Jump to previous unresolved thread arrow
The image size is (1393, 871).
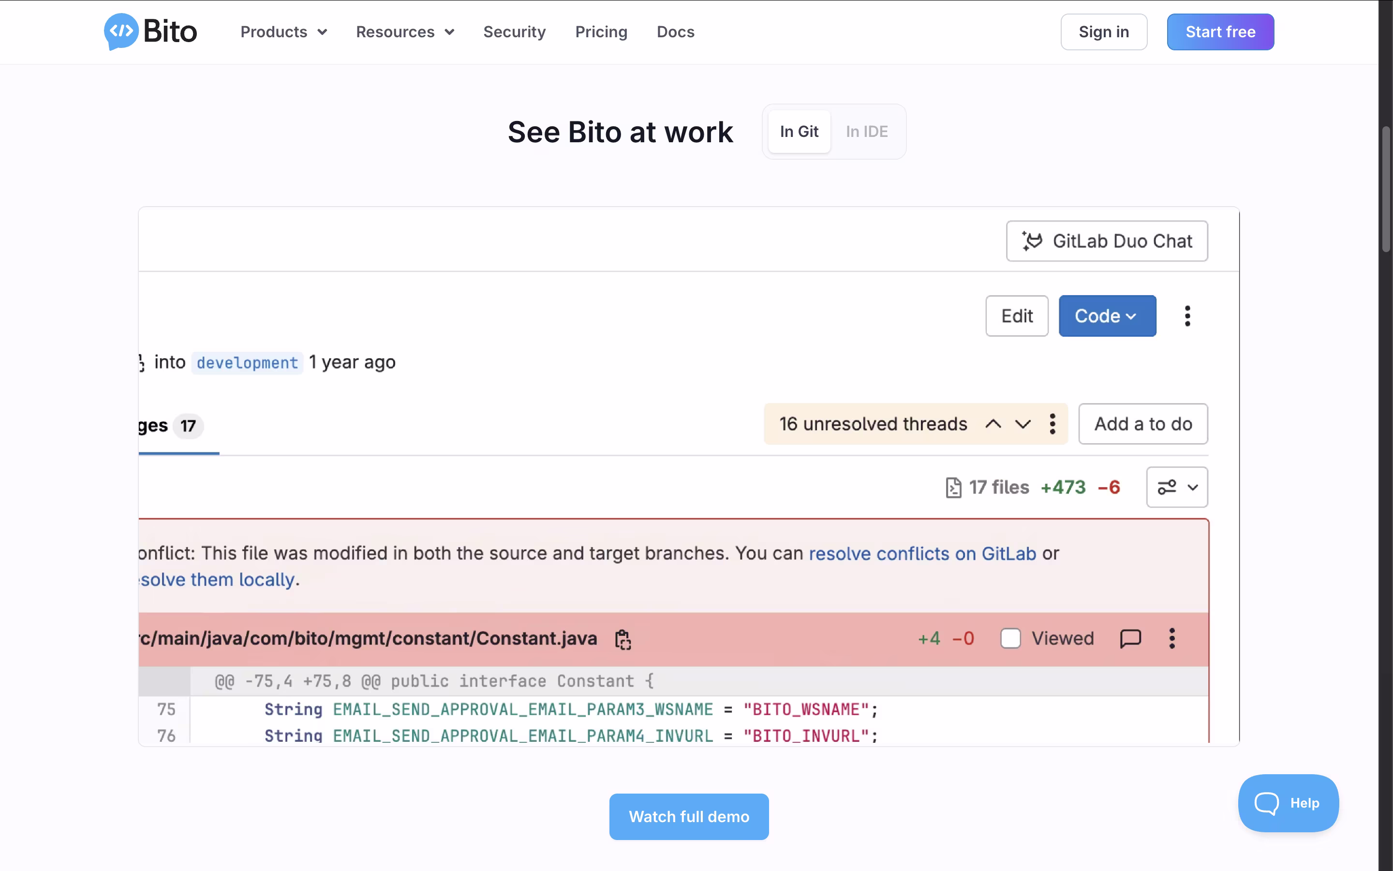(993, 424)
